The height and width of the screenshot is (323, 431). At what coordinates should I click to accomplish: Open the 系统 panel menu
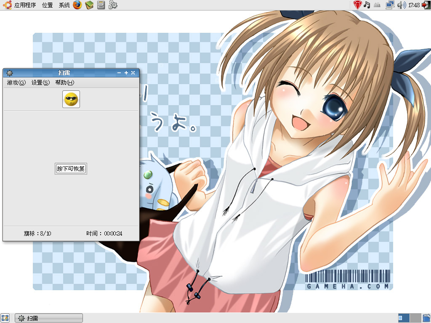pyautogui.click(x=64, y=5)
